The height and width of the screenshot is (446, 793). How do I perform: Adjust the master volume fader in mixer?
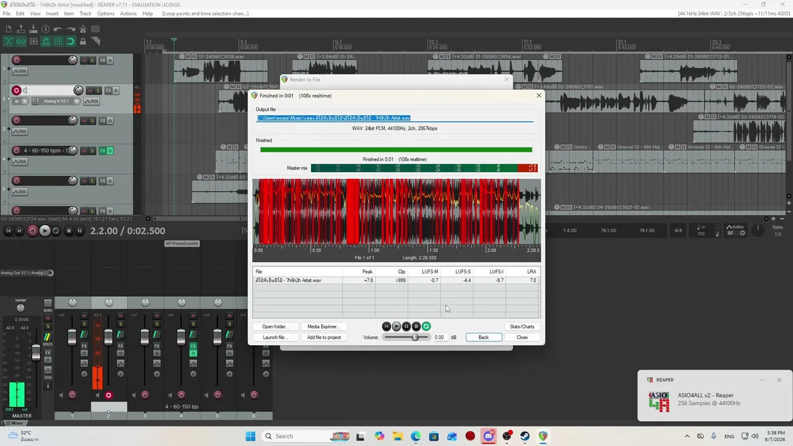coord(36,352)
